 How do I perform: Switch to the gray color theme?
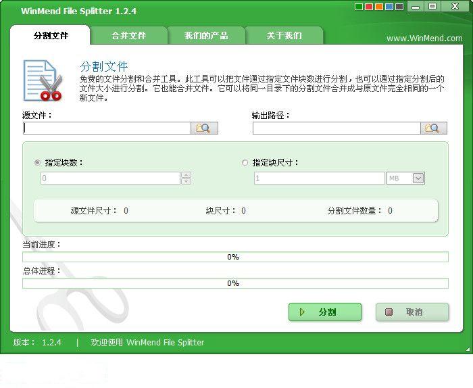(399, 7)
